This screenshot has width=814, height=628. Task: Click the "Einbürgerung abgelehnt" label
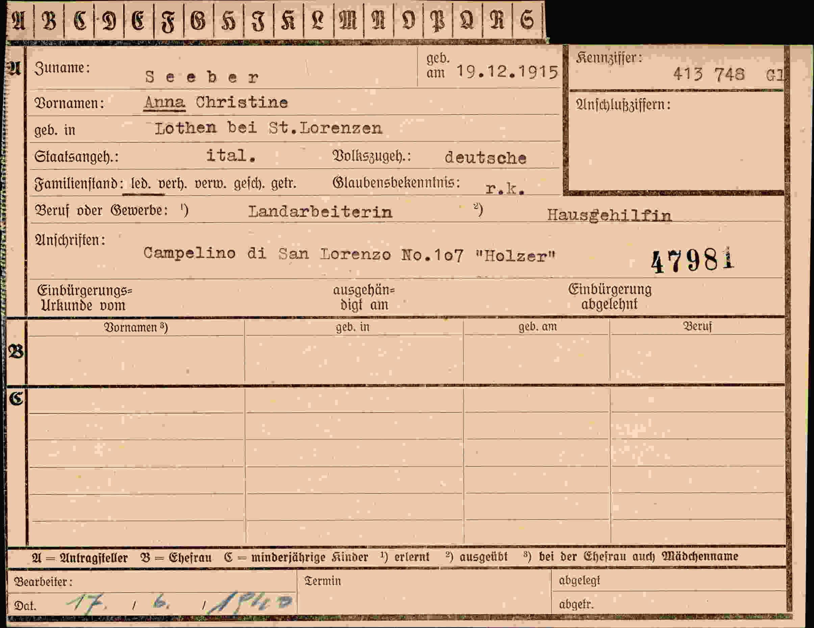point(610,296)
